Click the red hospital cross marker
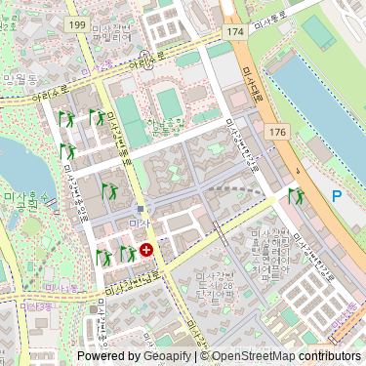This screenshot has height=366, width=366. point(146,250)
